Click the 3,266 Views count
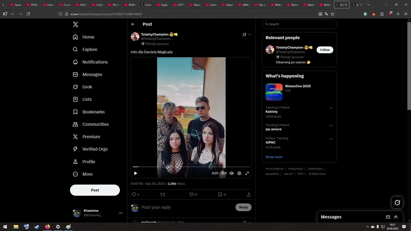The image size is (411, 231). pyautogui.click(x=176, y=184)
